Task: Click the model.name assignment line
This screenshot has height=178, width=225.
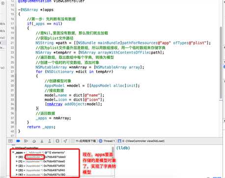Action: (74, 95)
